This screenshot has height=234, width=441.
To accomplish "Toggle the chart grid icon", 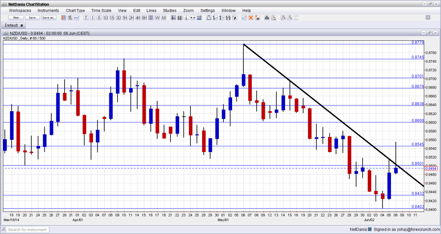I will click(180, 18).
